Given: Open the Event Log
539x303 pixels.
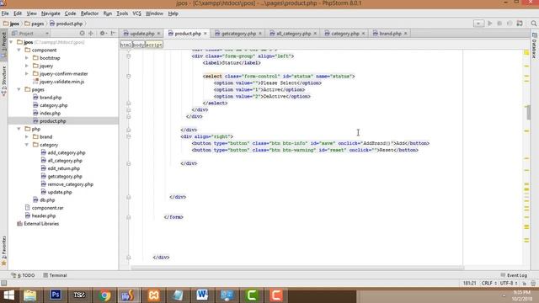Looking at the screenshot, I should 514,275.
